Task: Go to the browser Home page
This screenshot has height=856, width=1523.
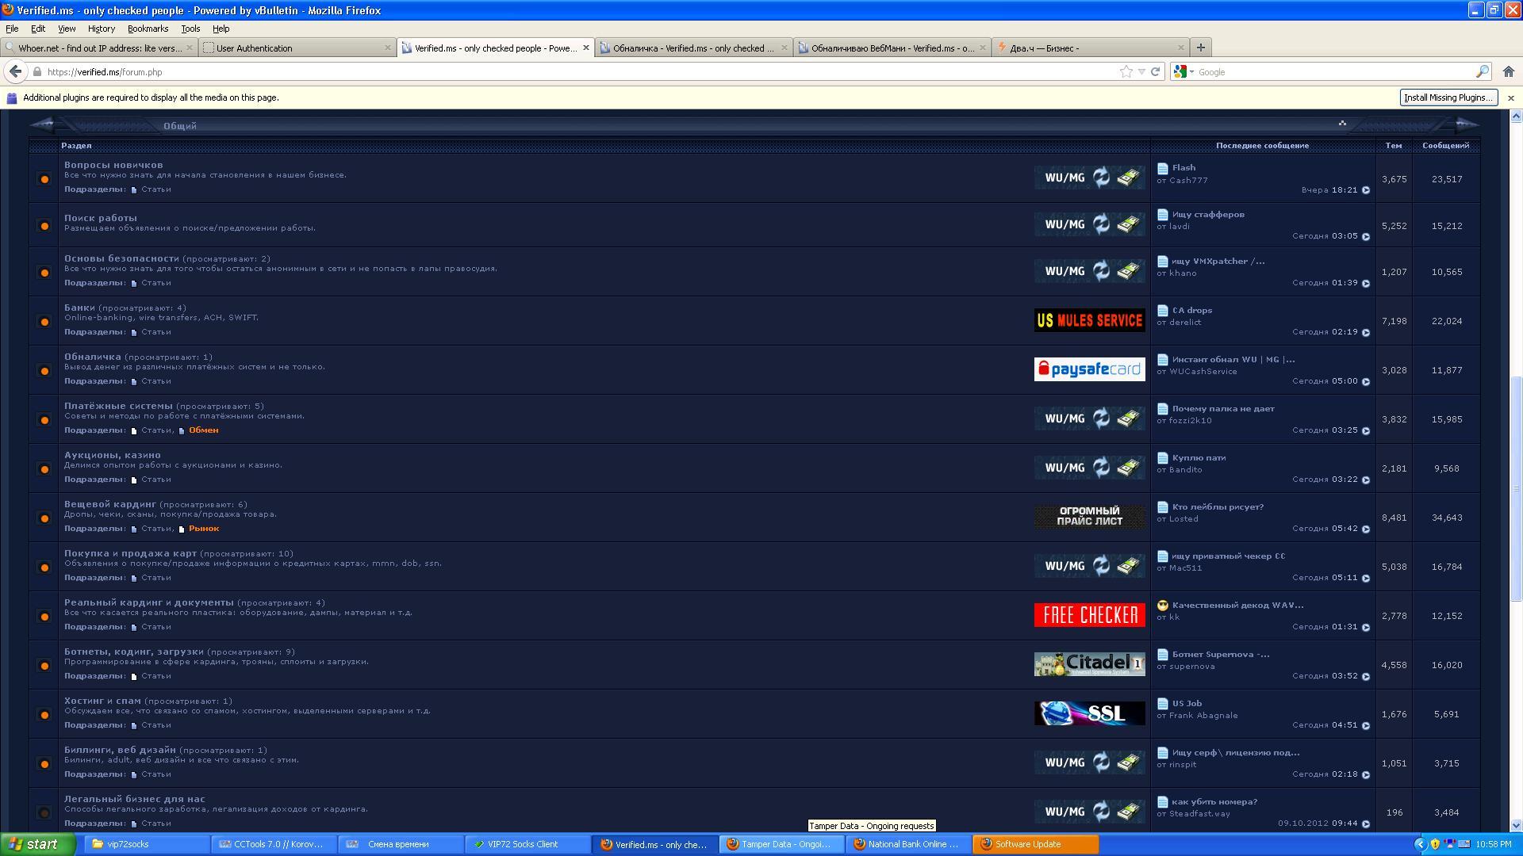Action: click(x=1509, y=72)
